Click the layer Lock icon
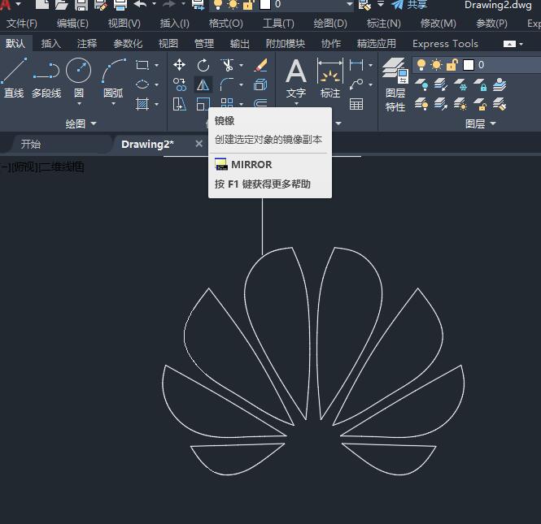Viewport: 541px width, 524px height. (480, 84)
